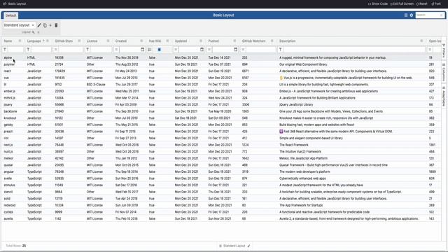Image resolution: width=448 pixels, height=252 pixels.
Task: Open the Pushed filter calendar picker
Action: click(x=236, y=50)
